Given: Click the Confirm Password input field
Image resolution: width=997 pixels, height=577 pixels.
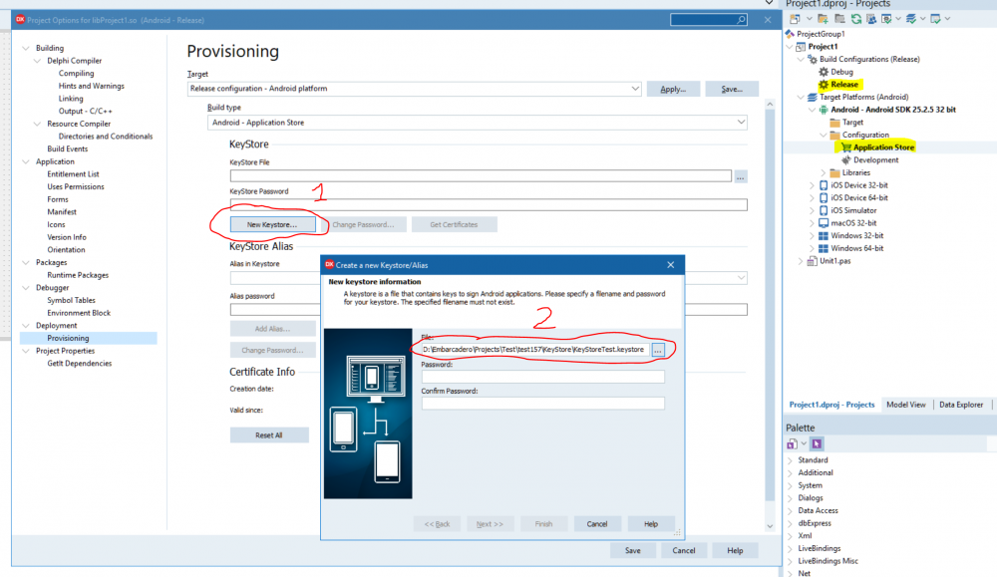Looking at the screenshot, I should (543, 404).
